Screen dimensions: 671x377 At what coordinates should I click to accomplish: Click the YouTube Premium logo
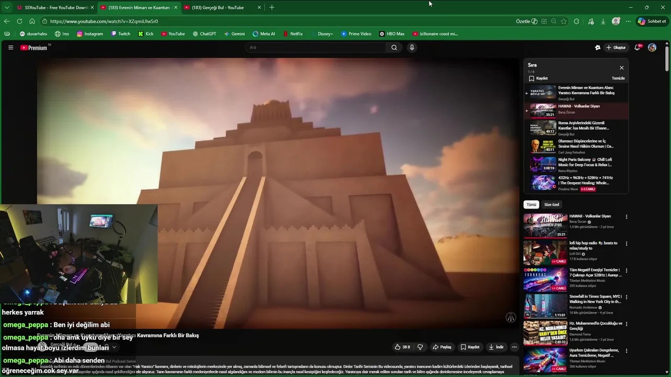pyautogui.click(x=35, y=48)
